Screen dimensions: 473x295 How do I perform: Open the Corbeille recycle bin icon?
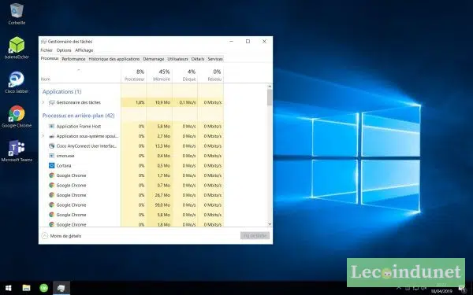[x=17, y=13]
